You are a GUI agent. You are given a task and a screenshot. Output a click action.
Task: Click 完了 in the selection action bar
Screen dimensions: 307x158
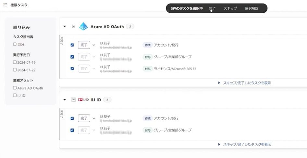point(212,8)
